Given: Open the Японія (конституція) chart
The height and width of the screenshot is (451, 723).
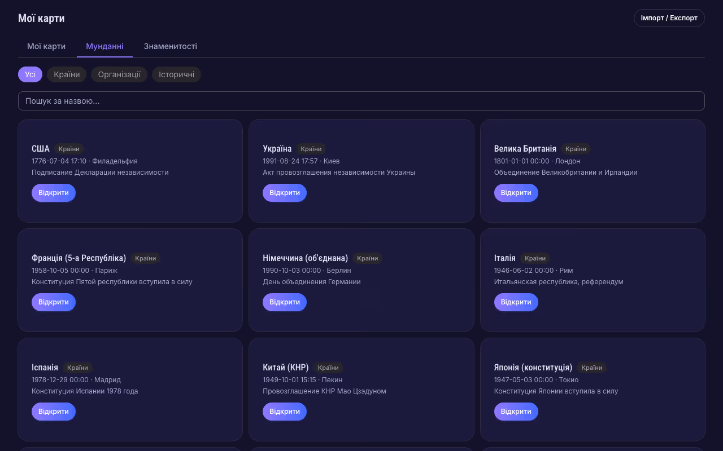Looking at the screenshot, I should pos(516,412).
